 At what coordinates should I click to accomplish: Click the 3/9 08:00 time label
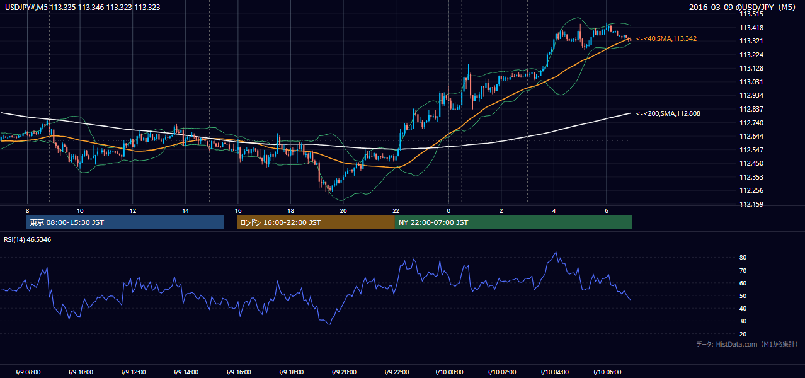pyautogui.click(x=27, y=372)
